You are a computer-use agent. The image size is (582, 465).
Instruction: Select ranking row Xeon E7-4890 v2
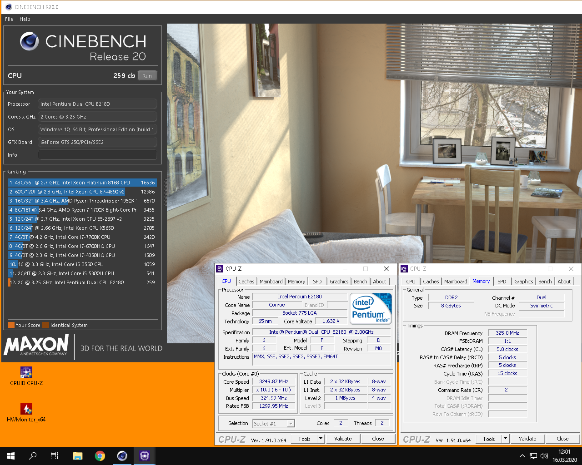click(82, 192)
